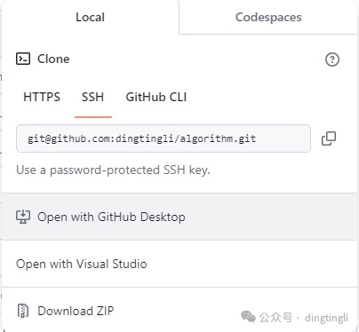The height and width of the screenshot is (332, 359).
Task: Choose the HTTPS clone method
Action: (42, 97)
